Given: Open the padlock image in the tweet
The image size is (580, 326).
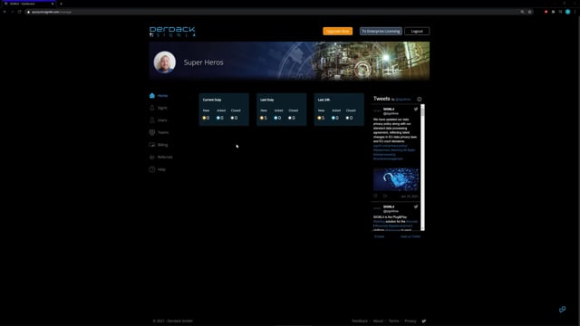Looking at the screenshot, I should tap(396, 179).
